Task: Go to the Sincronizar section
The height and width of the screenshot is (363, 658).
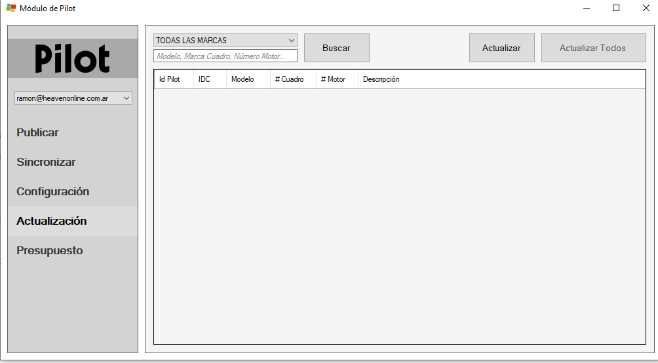Action: click(73, 162)
